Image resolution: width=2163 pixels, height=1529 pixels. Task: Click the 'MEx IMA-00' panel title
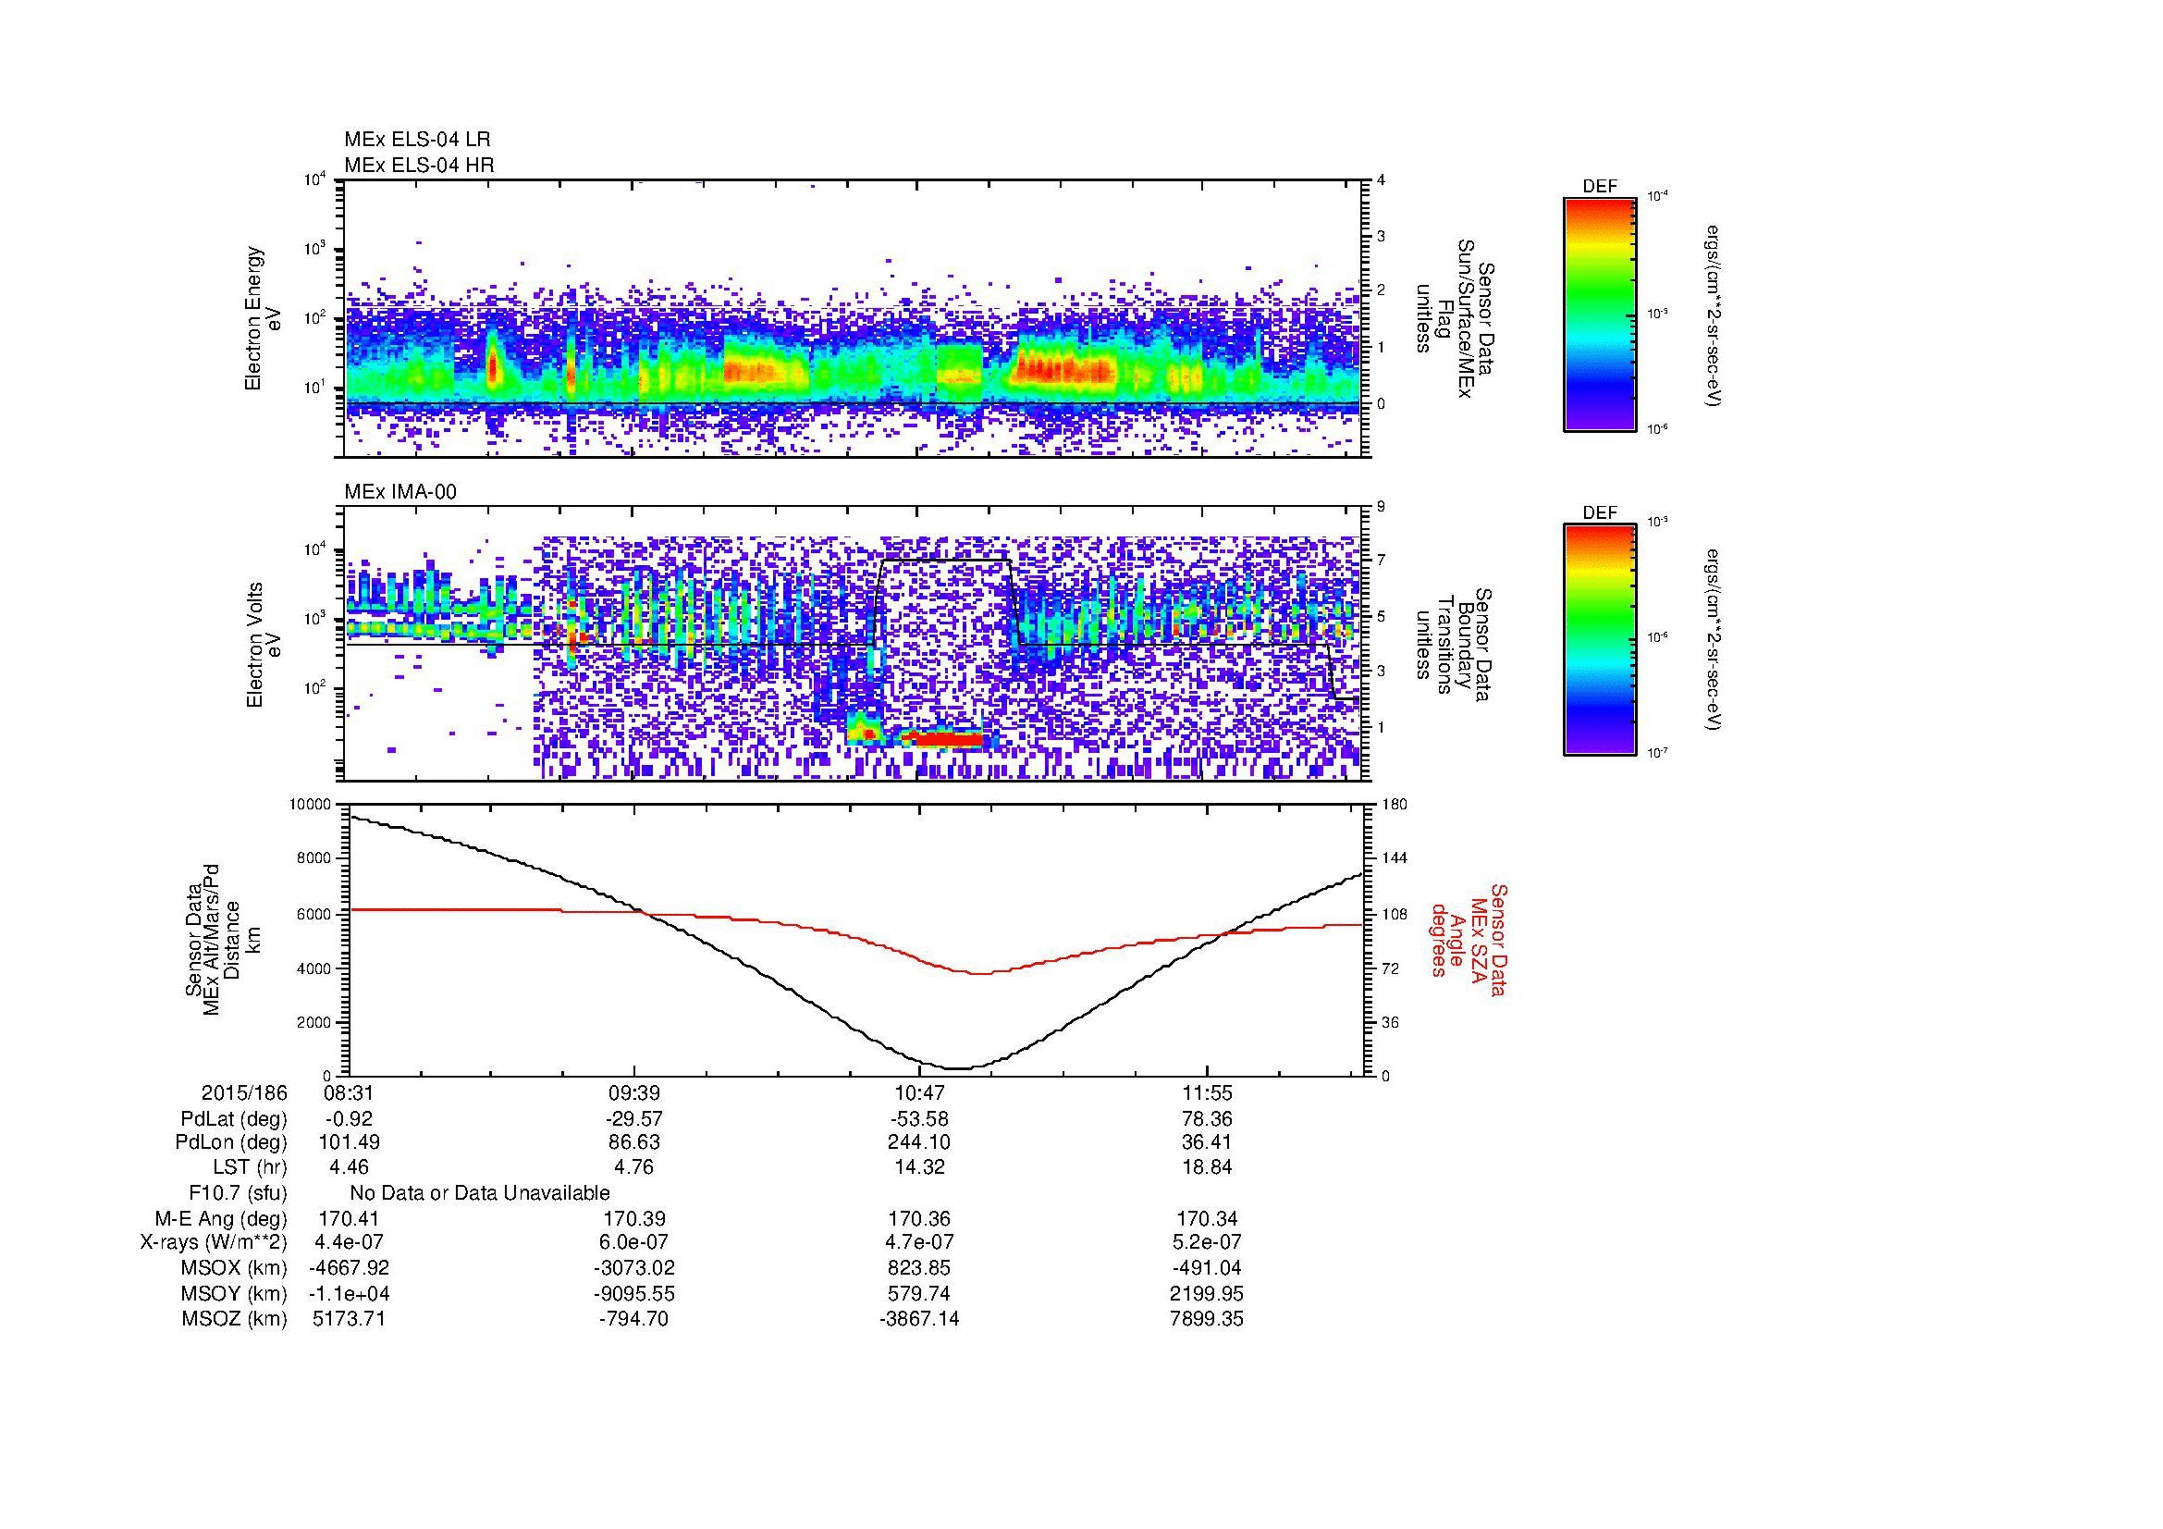(400, 492)
